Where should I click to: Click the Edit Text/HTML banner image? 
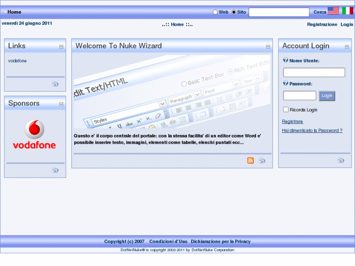(172, 92)
